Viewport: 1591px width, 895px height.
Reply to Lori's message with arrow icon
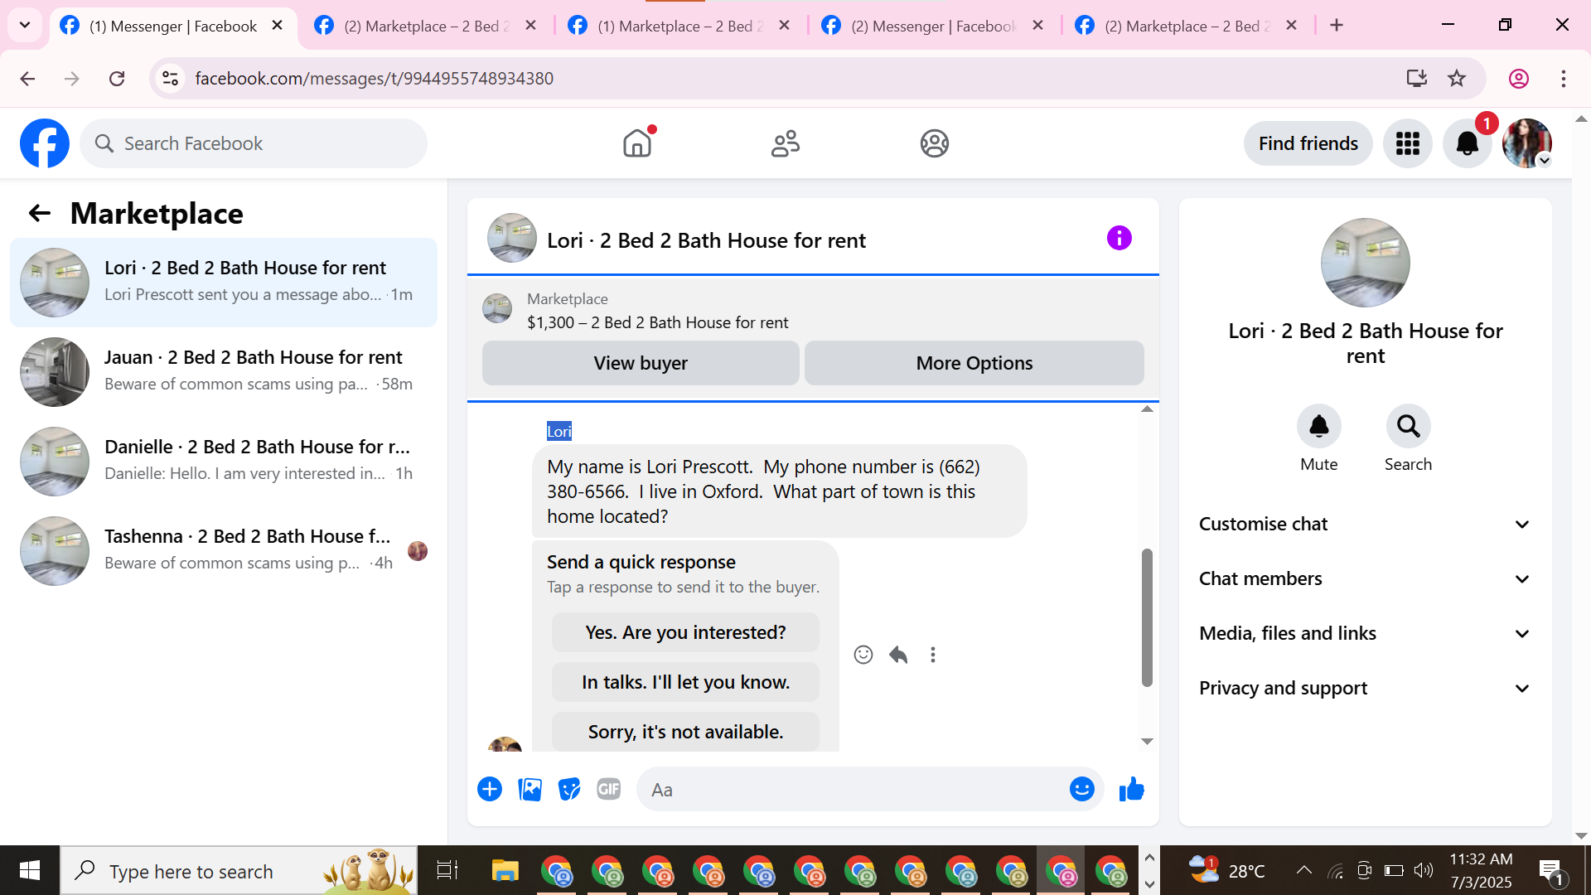[898, 656]
